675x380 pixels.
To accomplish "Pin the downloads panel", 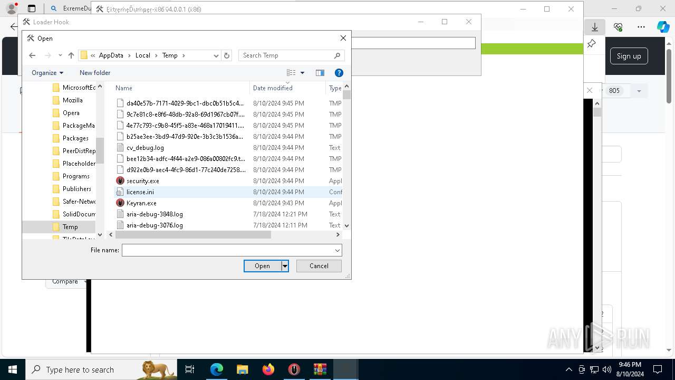I will coord(592,44).
